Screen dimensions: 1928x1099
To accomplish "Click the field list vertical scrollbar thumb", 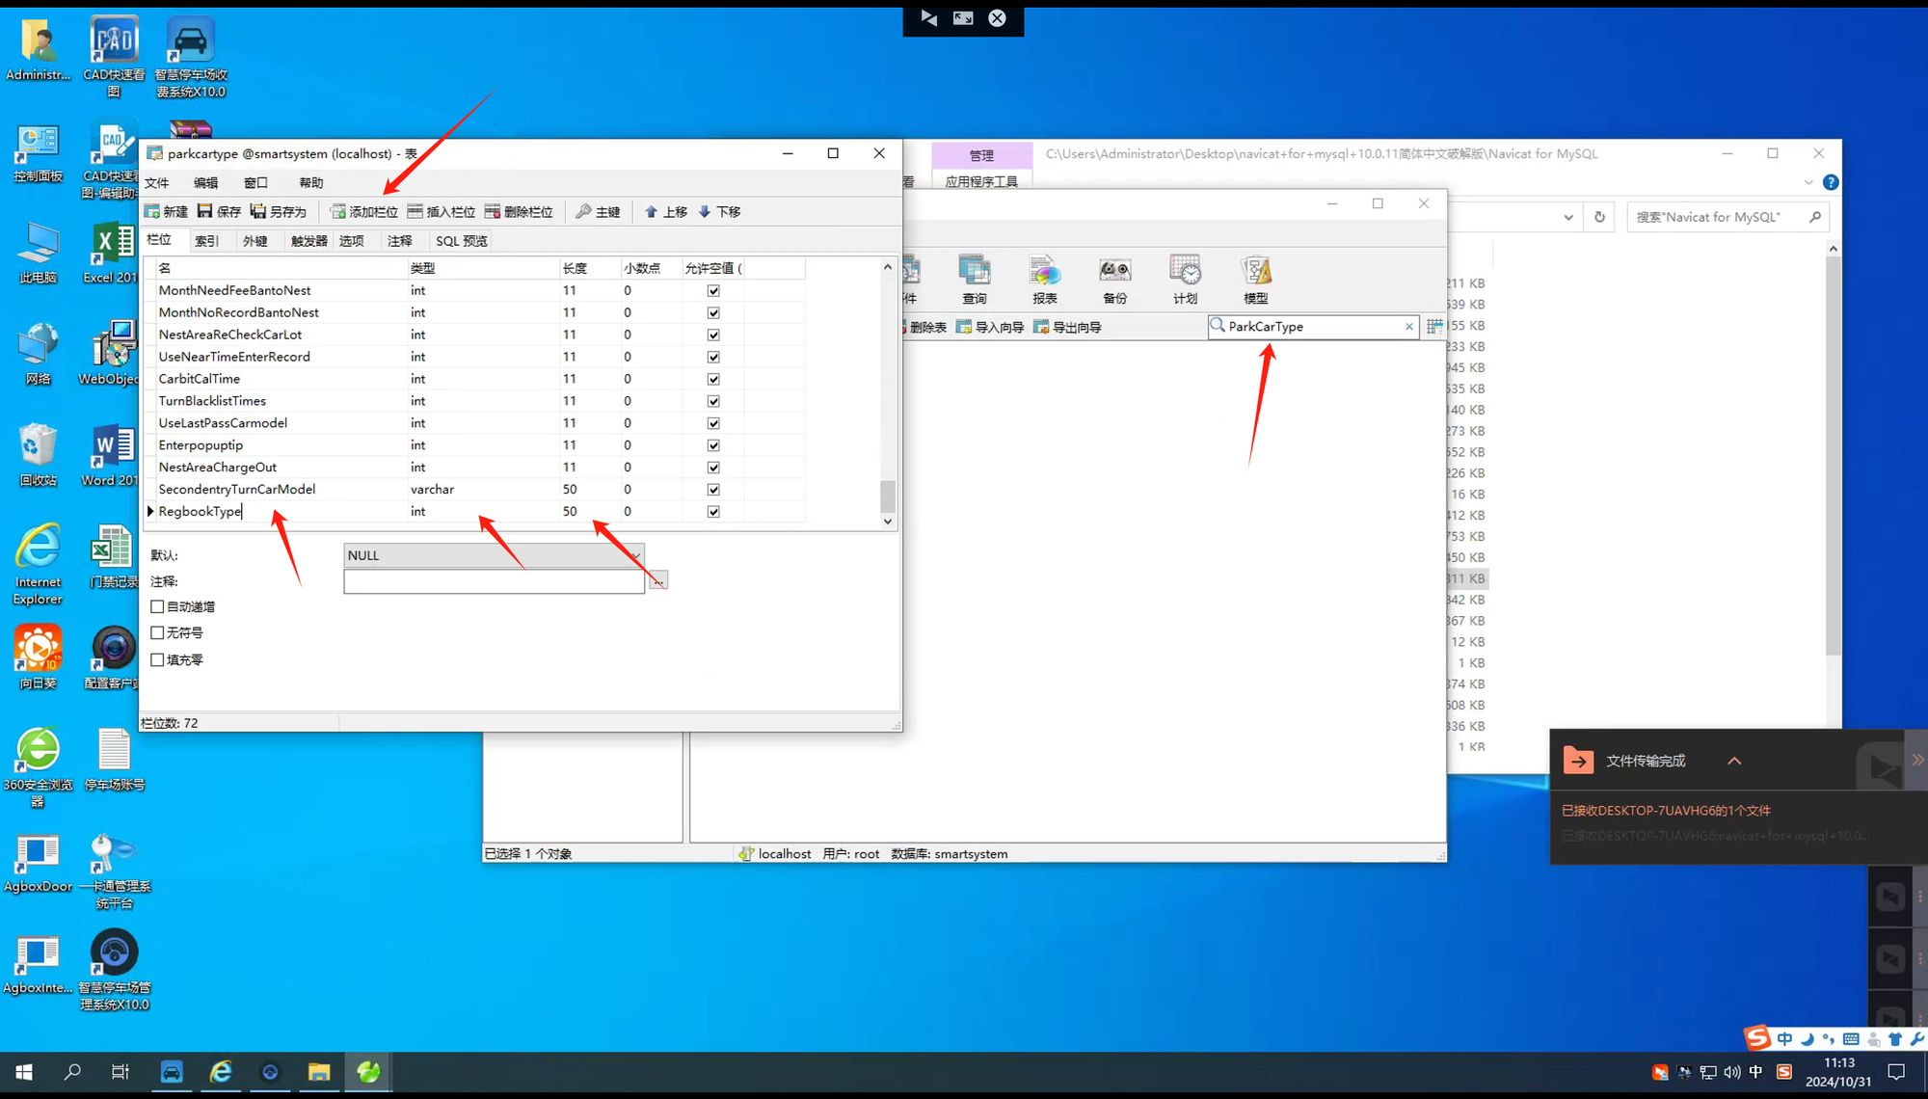I will pyautogui.click(x=887, y=496).
